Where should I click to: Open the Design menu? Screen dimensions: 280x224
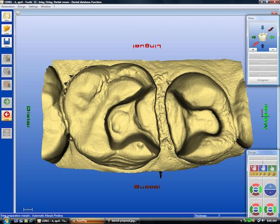[21, 7]
